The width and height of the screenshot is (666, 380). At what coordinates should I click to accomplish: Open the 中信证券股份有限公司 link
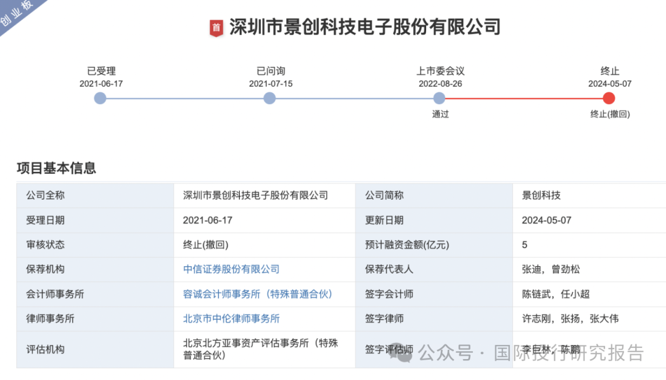coord(231,269)
